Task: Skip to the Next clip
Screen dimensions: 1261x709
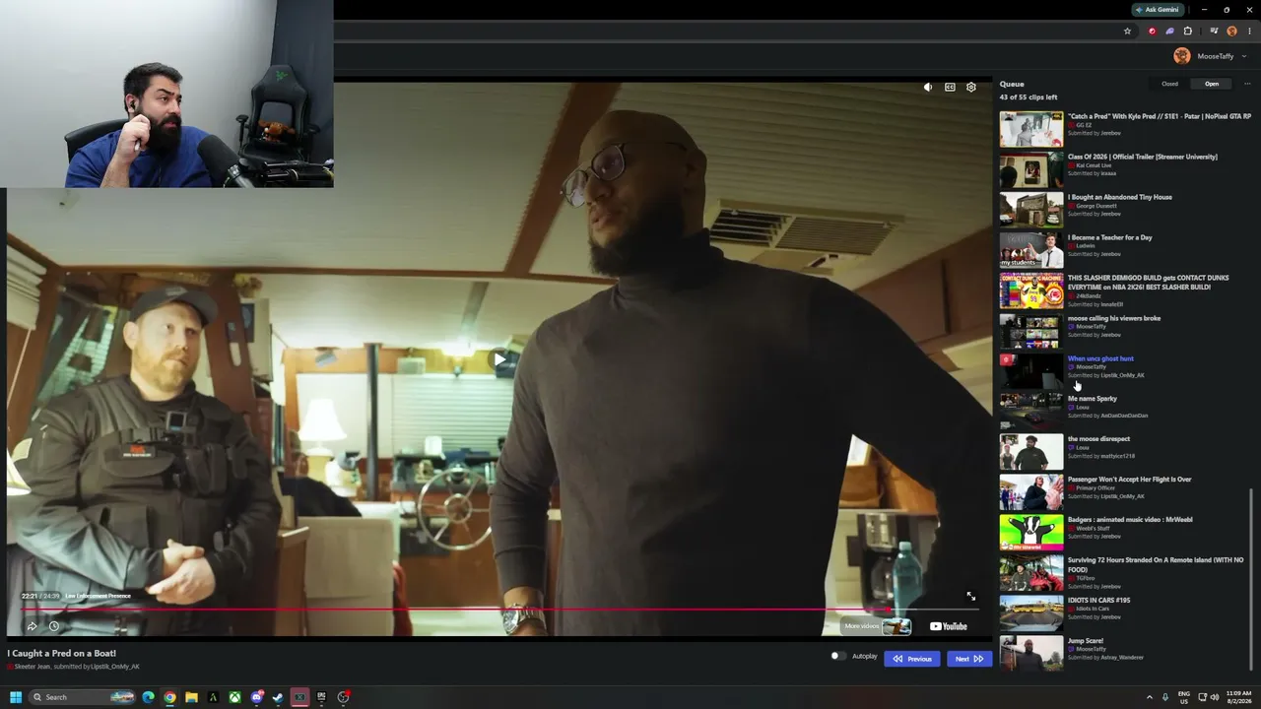Action: tap(969, 659)
